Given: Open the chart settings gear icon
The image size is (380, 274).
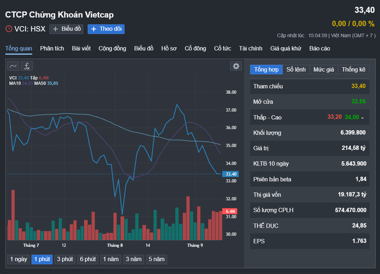Looking at the screenshot, I should pos(236,66).
